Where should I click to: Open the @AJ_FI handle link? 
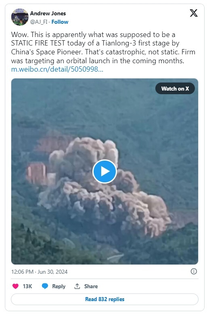(39, 22)
